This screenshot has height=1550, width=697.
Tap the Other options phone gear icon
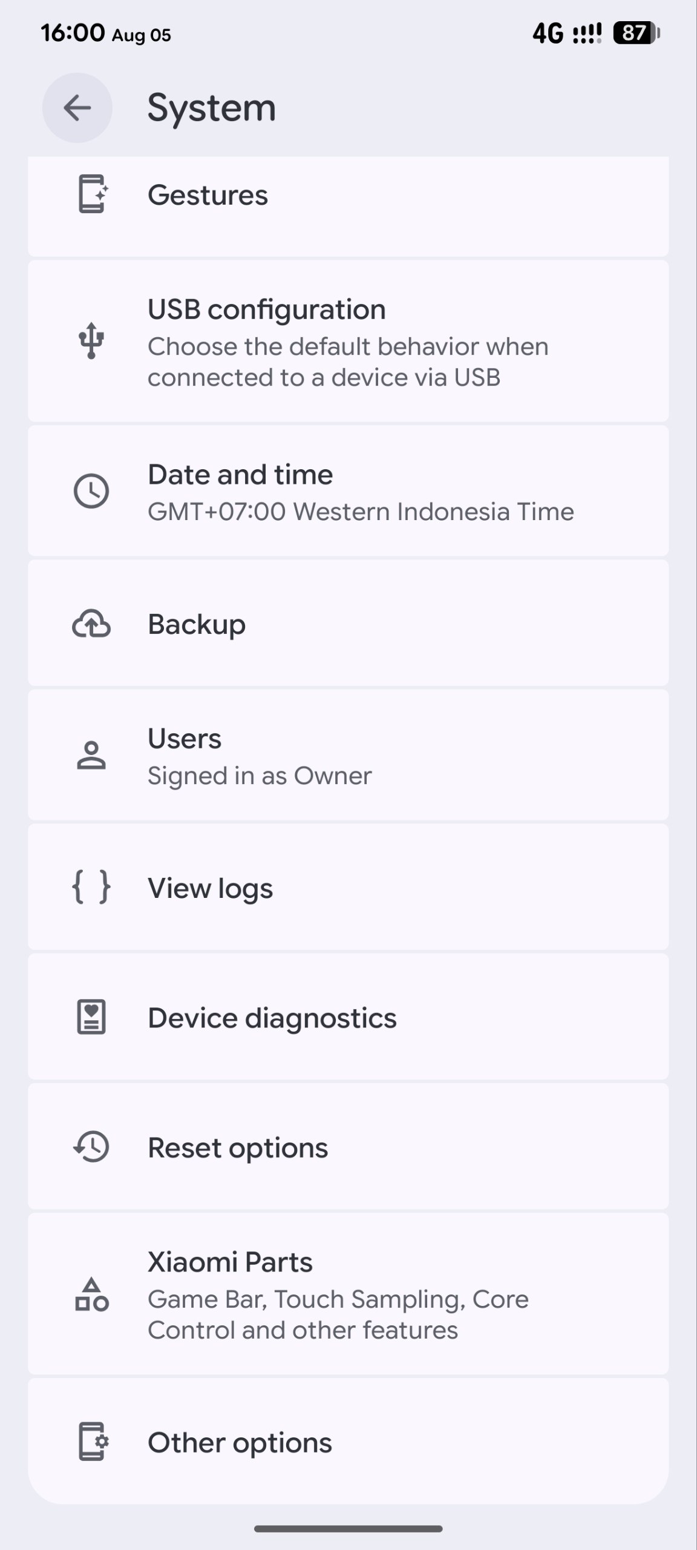coord(93,1442)
